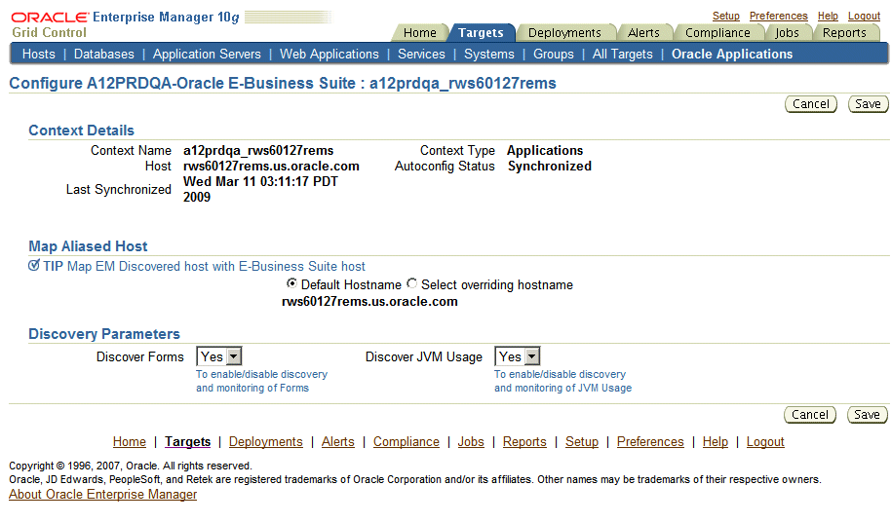Switch to the Alerts tab
Image resolution: width=891 pixels, height=523 pixels.
[x=643, y=33]
